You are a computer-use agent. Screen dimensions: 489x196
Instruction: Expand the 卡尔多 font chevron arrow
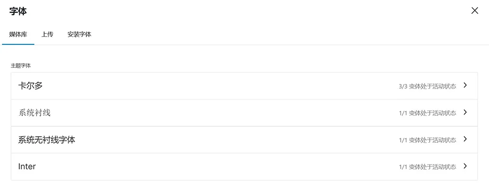point(466,86)
